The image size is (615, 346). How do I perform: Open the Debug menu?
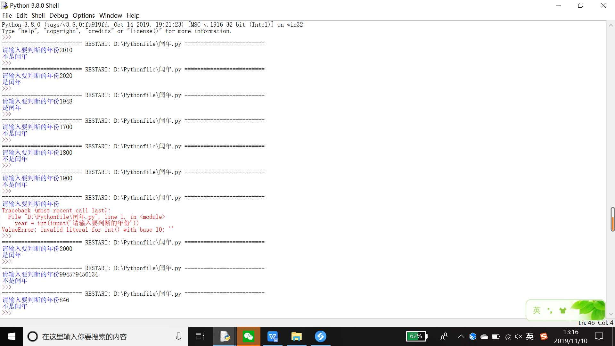[58, 15]
